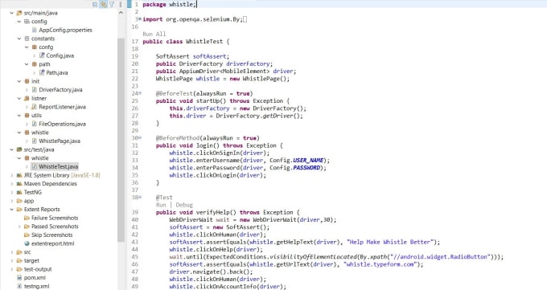The height and width of the screenshot is (290, 547).
Task: Click PASSWORD constant on line 34
Action: [x=306, y=168]
